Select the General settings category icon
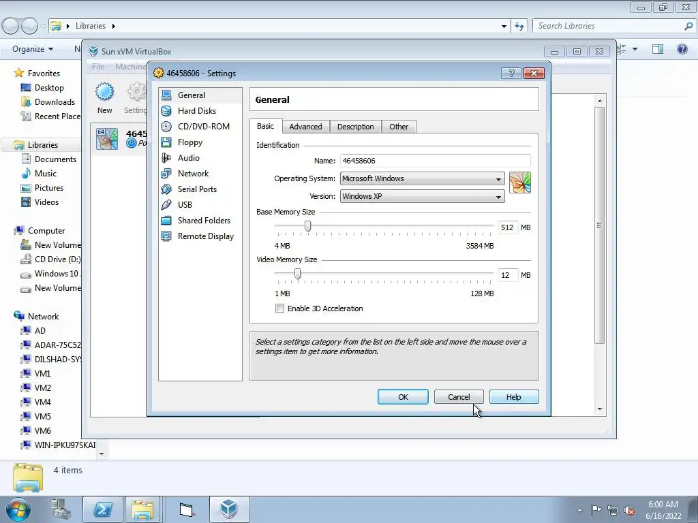This screenshot has height=523, width=698. point(166,95)
